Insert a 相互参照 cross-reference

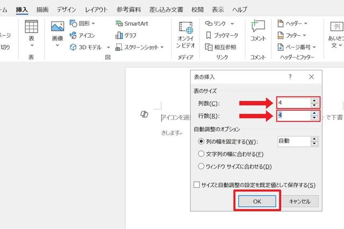pos(220,47)
